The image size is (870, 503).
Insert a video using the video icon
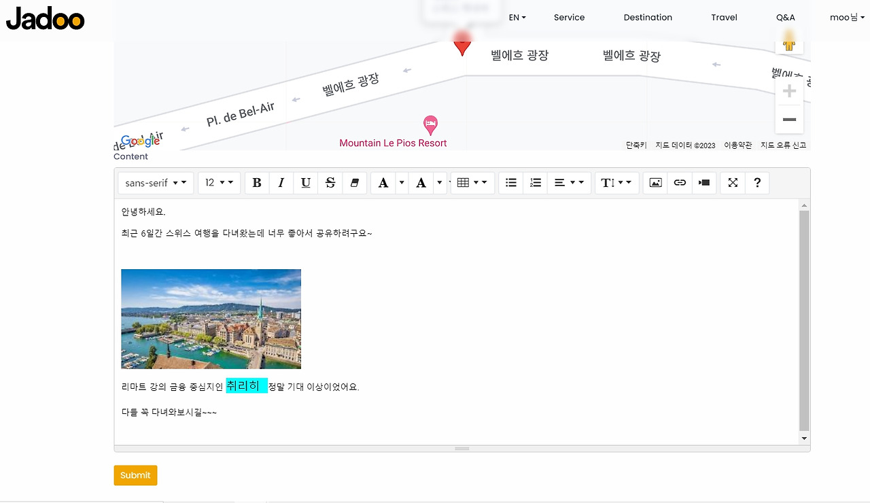tap(704, 183)
